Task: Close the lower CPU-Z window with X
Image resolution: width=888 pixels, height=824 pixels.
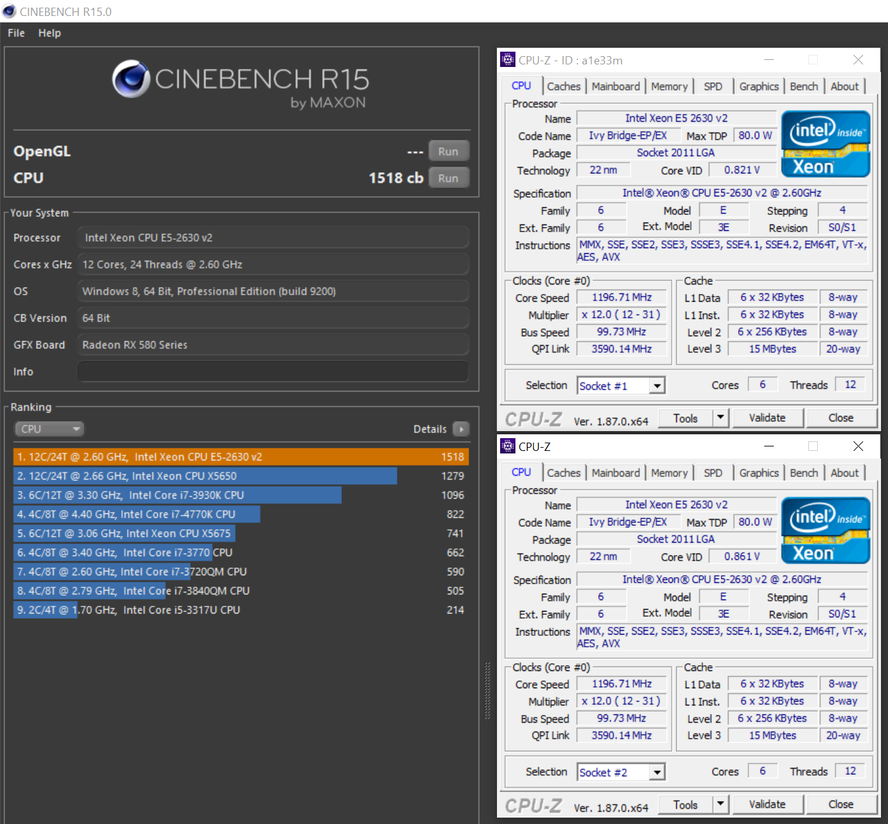Action: (858, 446)
